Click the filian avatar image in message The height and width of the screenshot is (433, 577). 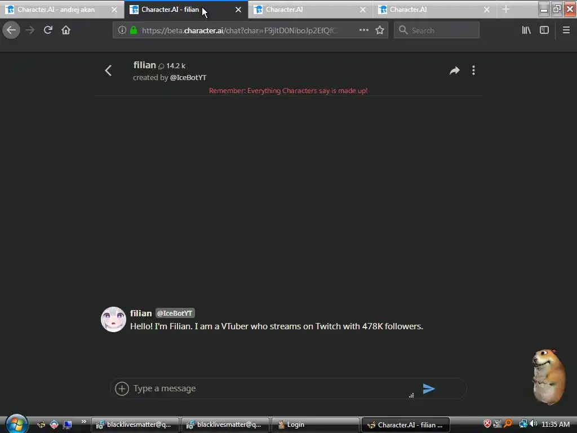point(113,319)
